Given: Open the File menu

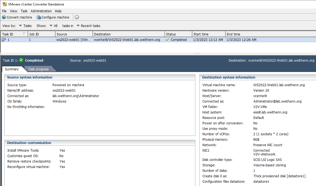Looking at the screenshot, I should pos(4,11).
